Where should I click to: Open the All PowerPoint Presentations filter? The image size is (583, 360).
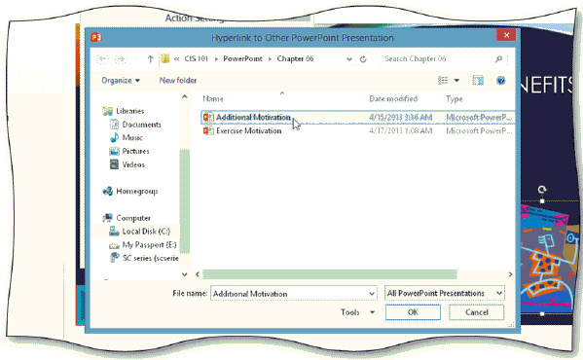tap(445, 293)
